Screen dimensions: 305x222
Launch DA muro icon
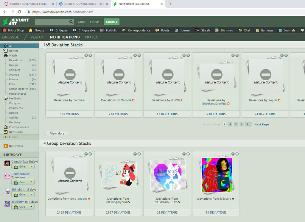[x=217, y=30]
